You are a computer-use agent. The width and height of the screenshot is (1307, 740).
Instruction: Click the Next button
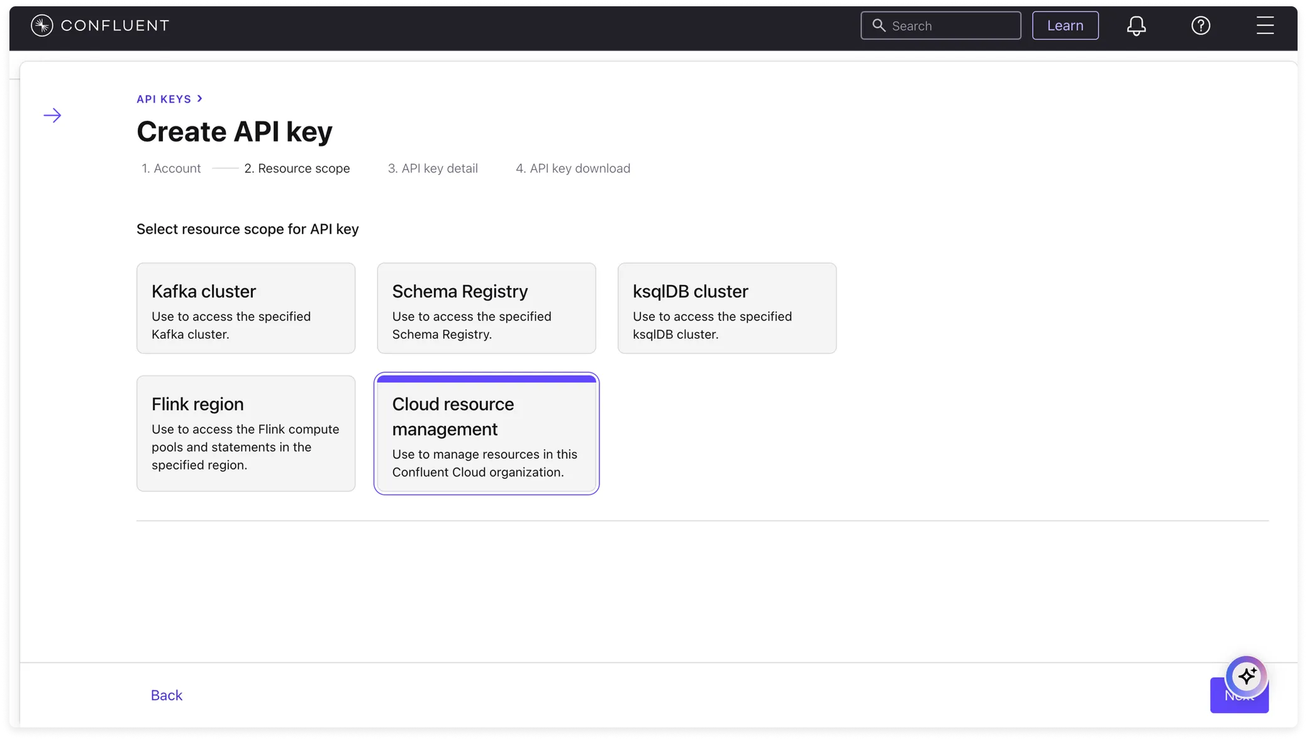pos(1238,695)
